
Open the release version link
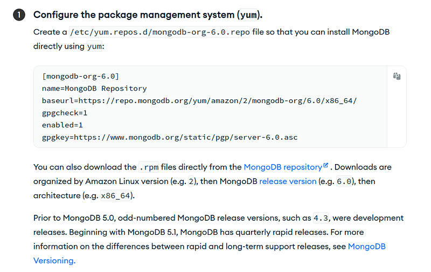288,181
